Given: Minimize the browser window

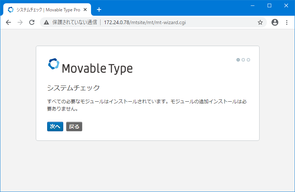Looking at the screenshot, I should (x=253, y=5).
